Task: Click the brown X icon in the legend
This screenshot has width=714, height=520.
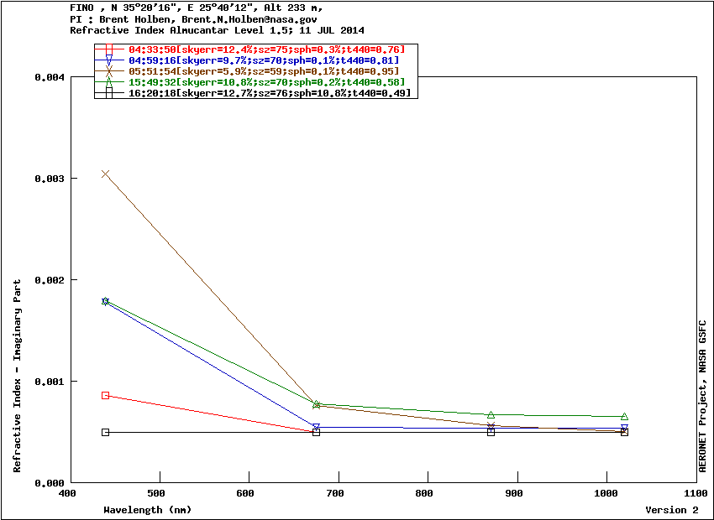Action: click(x=109, y=71)
